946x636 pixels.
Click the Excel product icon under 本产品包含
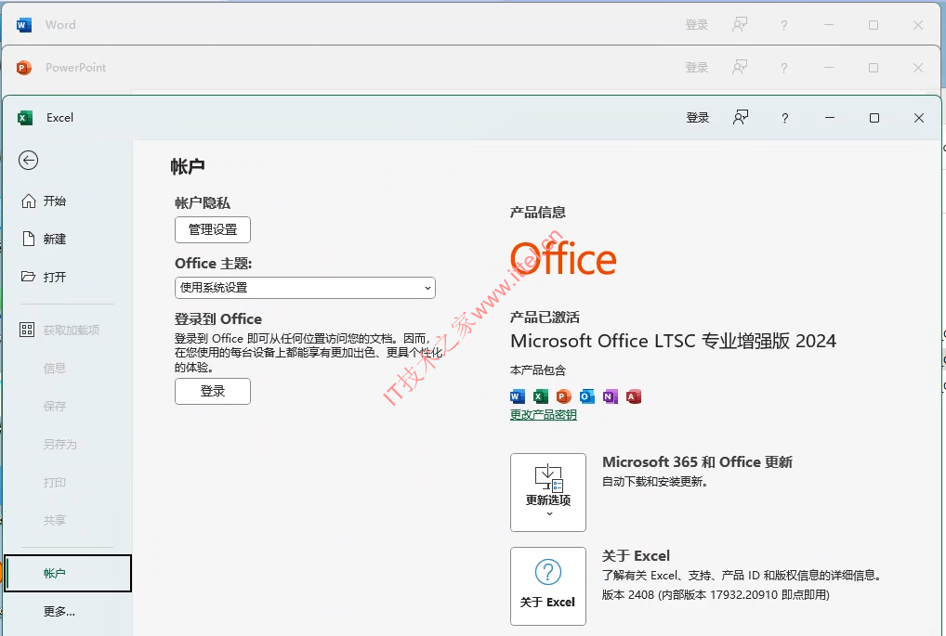pyautogui.click(x=541, y=396)
